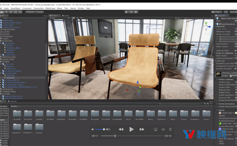Select the Rect transform tool
The height and width of the screenshot is (146, 237).
tap(16, 12)
